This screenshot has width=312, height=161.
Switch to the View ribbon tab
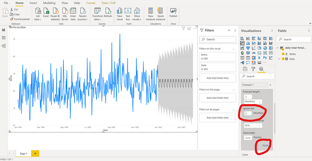pos(65,3)
